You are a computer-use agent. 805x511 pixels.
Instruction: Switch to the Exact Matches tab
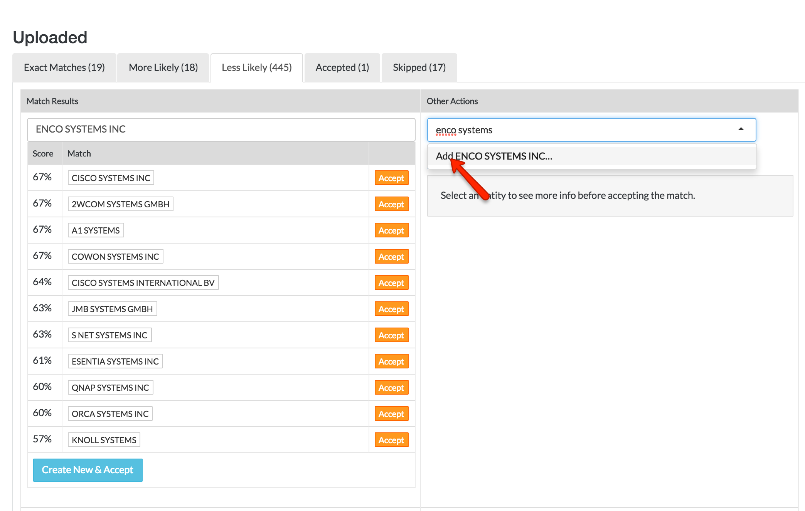point(64,67)
